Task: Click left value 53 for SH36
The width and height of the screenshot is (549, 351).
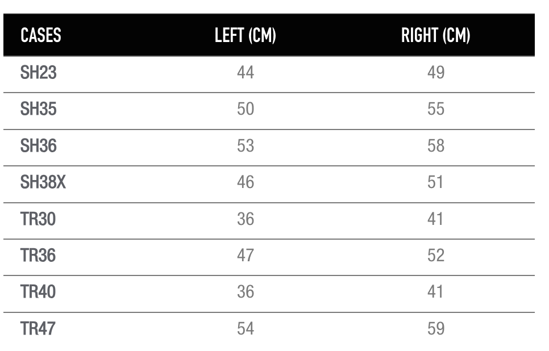Action: tap(246, 145)
